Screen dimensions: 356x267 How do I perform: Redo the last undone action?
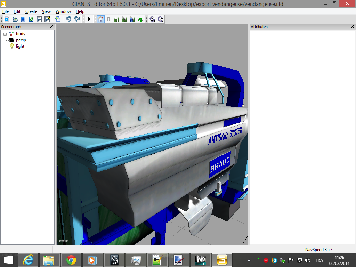[77, 19]
